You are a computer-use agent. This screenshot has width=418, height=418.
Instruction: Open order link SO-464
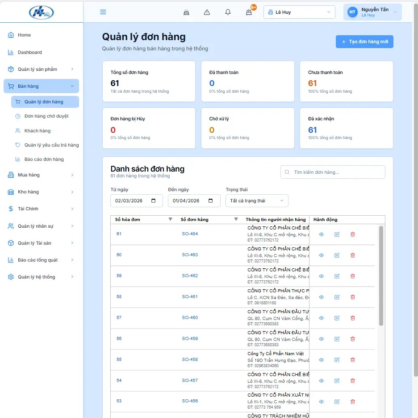click(190, 234)
